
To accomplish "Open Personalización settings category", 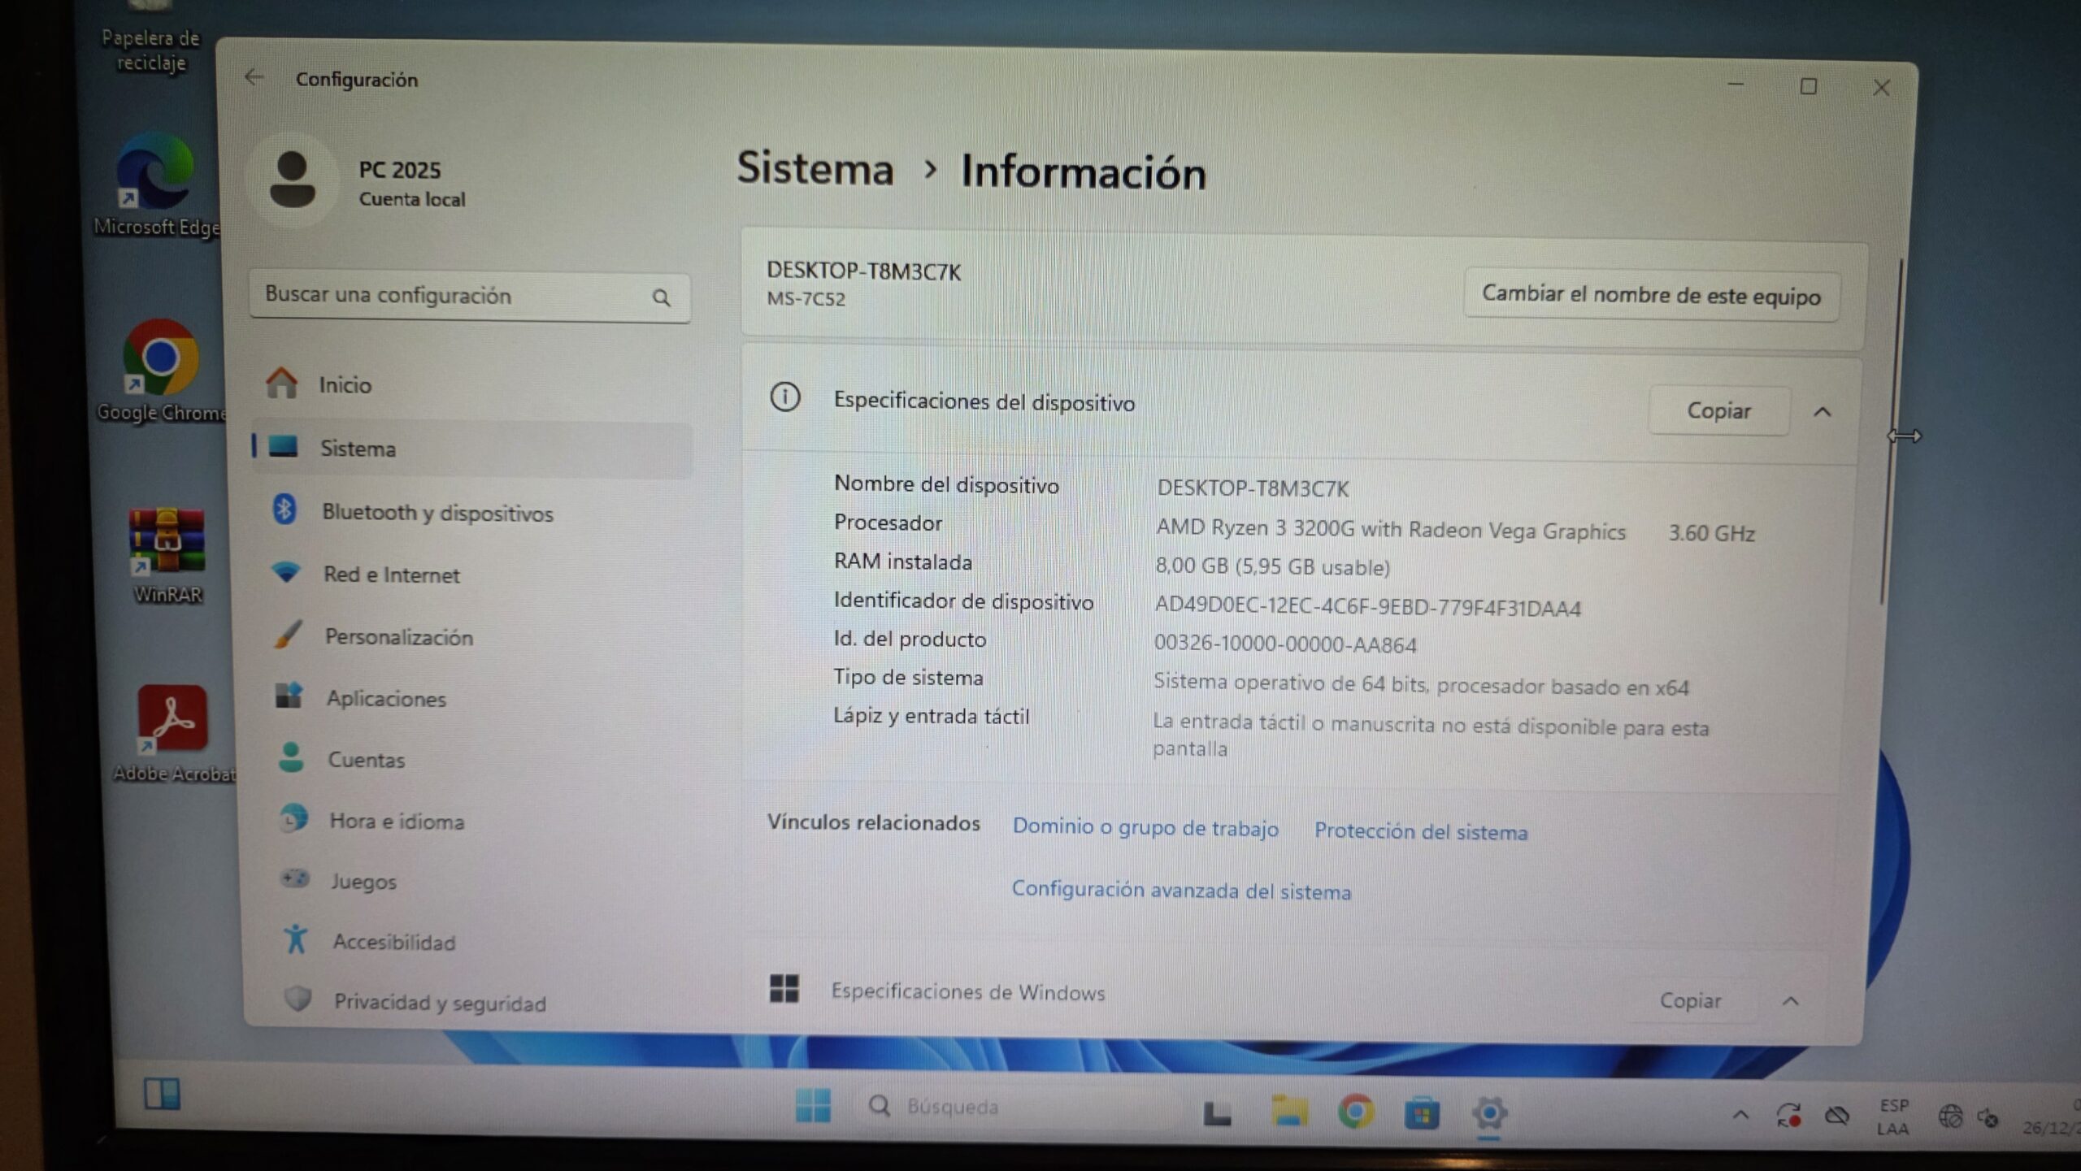I will pyautogui.click(x=398, y=636).
